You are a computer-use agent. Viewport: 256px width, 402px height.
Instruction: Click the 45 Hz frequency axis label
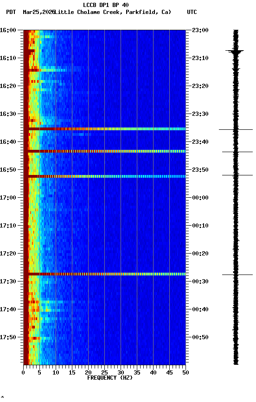tap(169, 373)
